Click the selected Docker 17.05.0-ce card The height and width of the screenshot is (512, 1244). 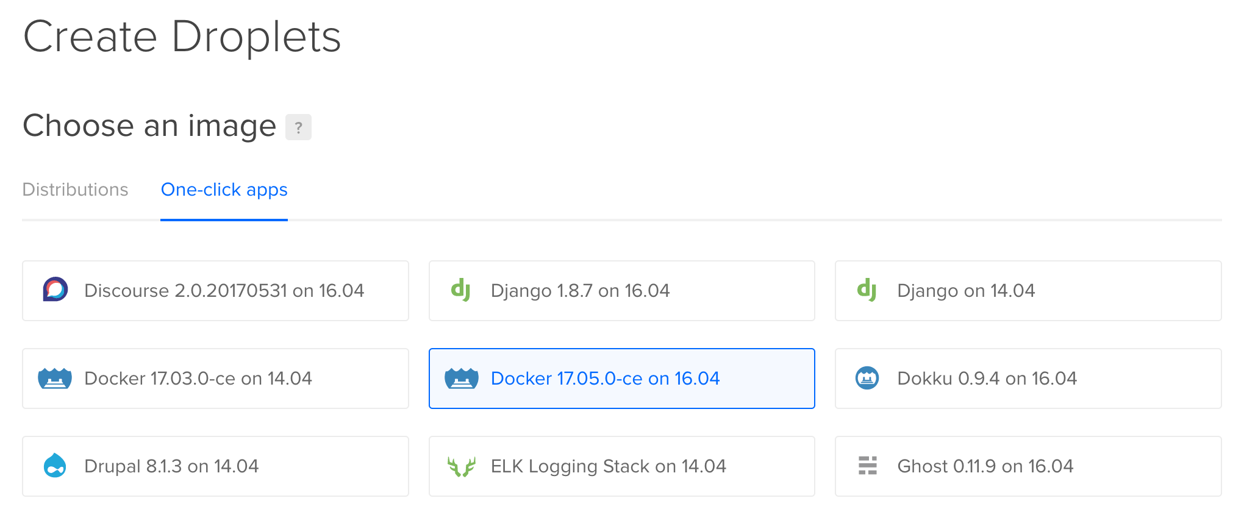coord(621,379)
